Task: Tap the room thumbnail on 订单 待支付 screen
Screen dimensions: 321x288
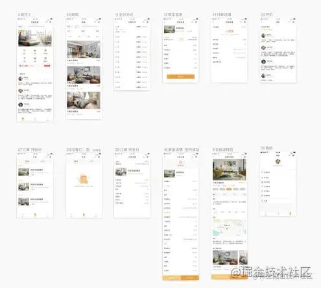Action: coord(121,172)
